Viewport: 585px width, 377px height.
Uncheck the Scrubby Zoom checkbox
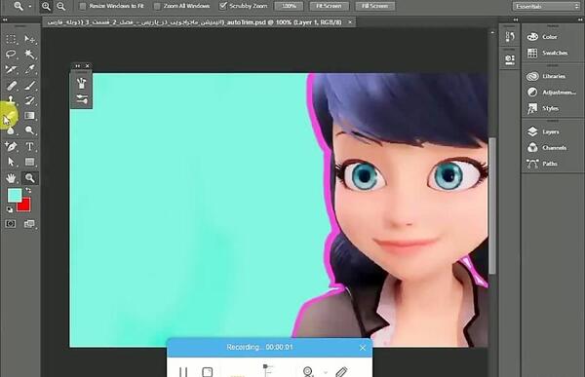click(223, 6)
